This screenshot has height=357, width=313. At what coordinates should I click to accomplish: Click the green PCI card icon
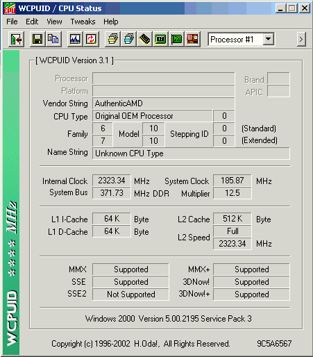pyautogui.click(x=176, y=40)
